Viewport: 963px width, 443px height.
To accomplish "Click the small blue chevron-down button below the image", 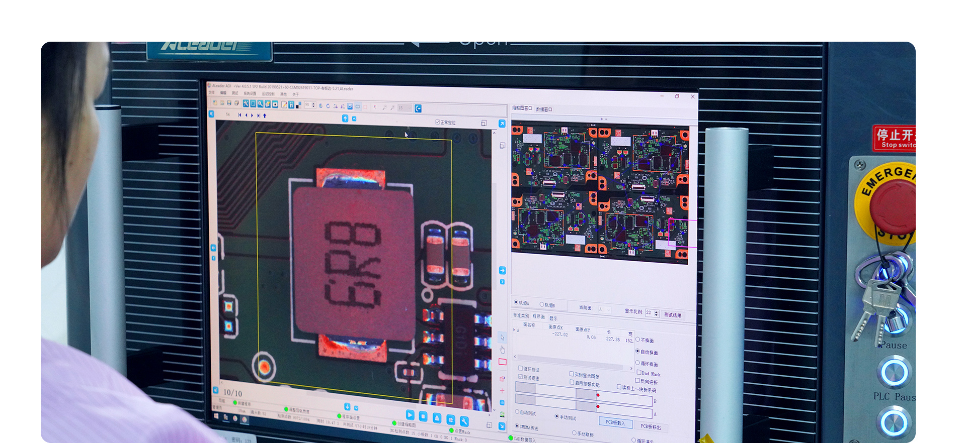I will [x=356, y=408].
